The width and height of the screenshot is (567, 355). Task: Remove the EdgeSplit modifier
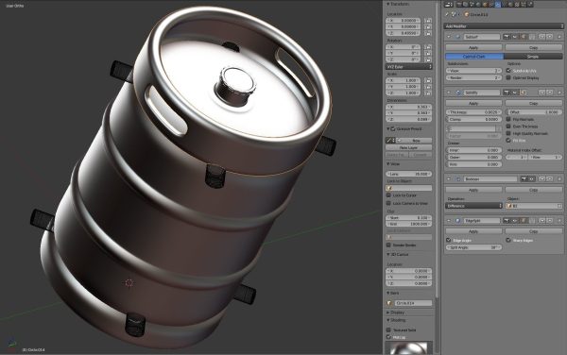pyautogui.click(x=559, y=220)
